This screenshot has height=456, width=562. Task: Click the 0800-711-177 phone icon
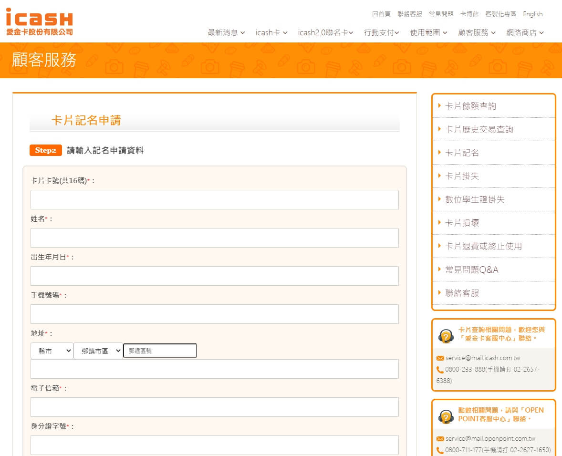(440, 450)
